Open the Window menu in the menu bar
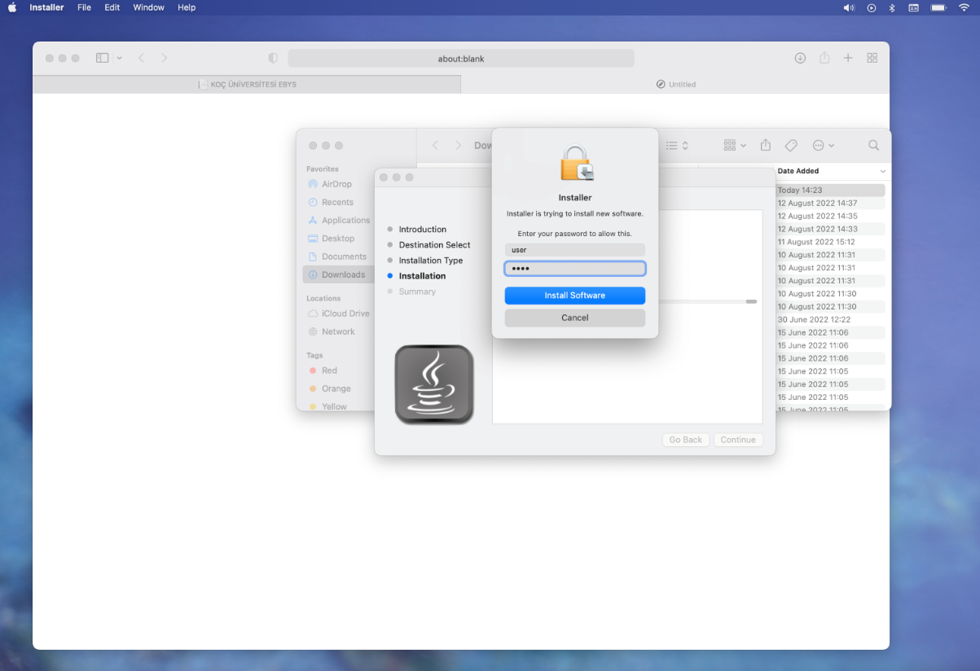The image size is (980, 671). [148, 7]
